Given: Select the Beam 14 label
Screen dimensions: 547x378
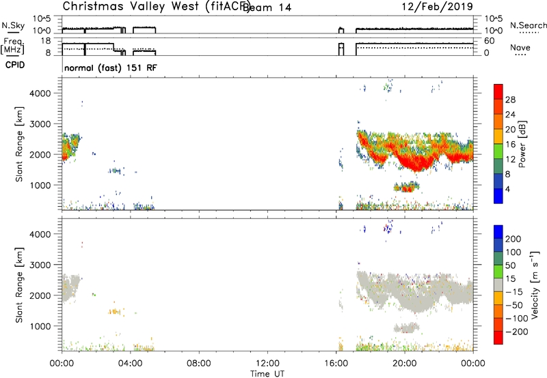Looking at the screenshot, I should click(267, 8).
